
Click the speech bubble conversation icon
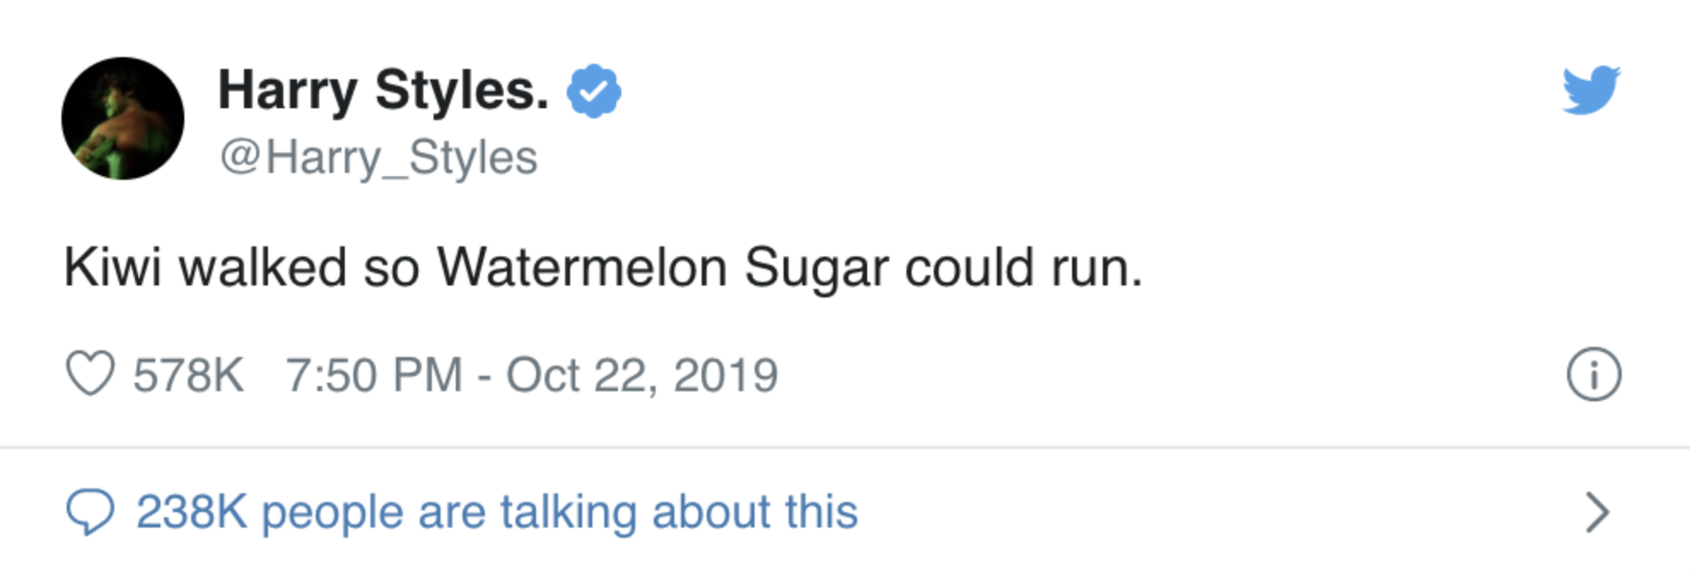(90, 512)
